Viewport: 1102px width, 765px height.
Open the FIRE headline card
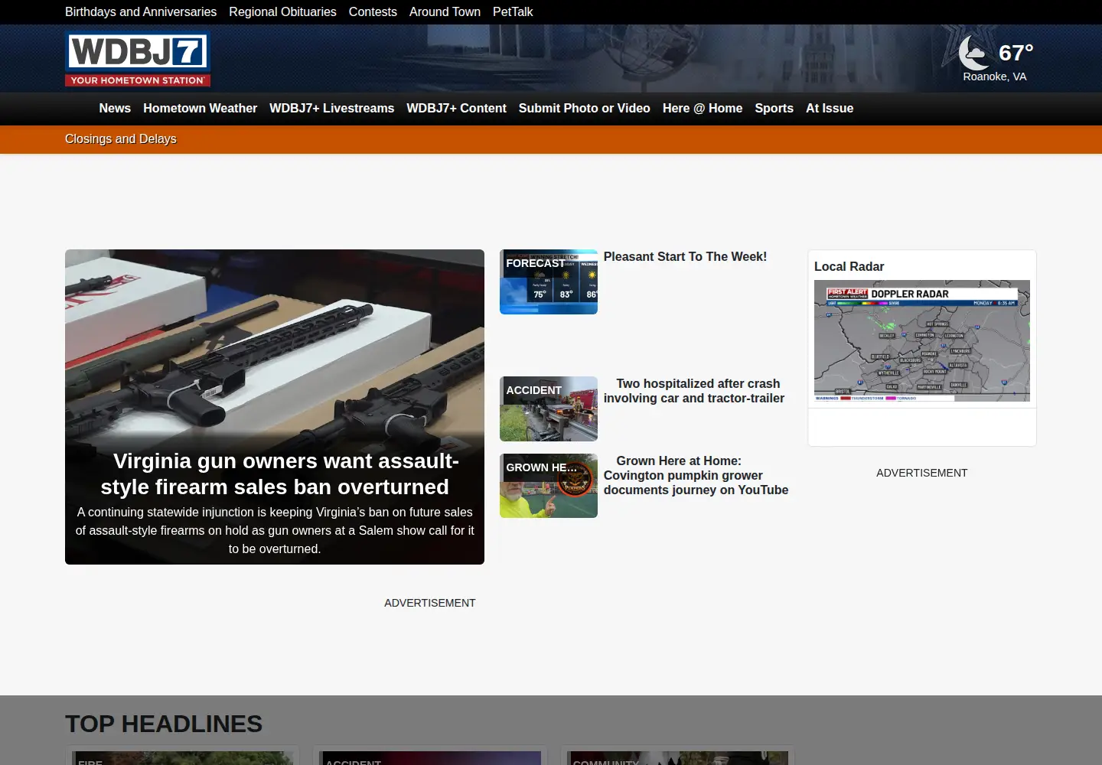point(182,757)
